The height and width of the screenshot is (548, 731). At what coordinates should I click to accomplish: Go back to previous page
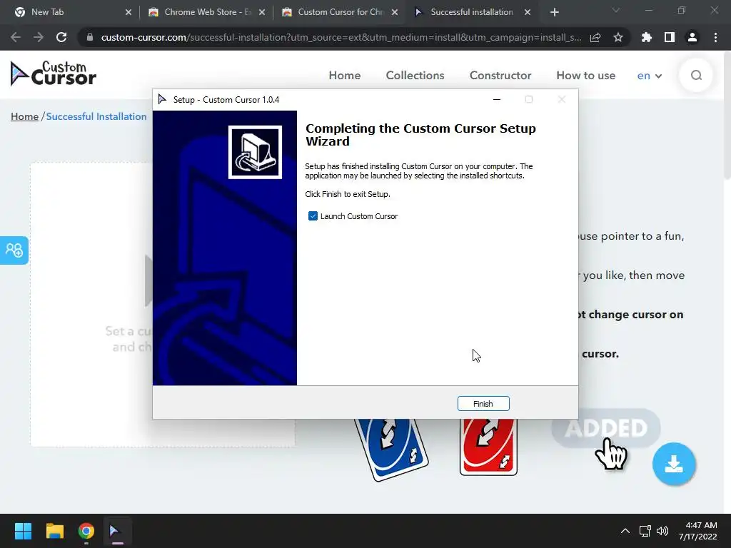16,37
